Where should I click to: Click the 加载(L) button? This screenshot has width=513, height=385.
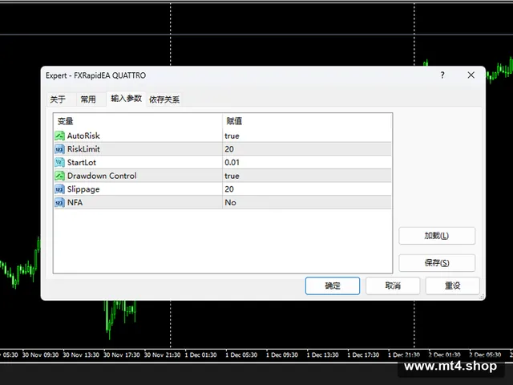pyautogui.click(x=437, y=236)
